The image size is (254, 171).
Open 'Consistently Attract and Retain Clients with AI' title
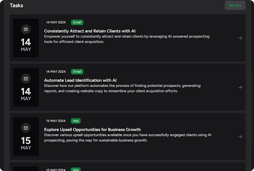click(x=89, y=31)
